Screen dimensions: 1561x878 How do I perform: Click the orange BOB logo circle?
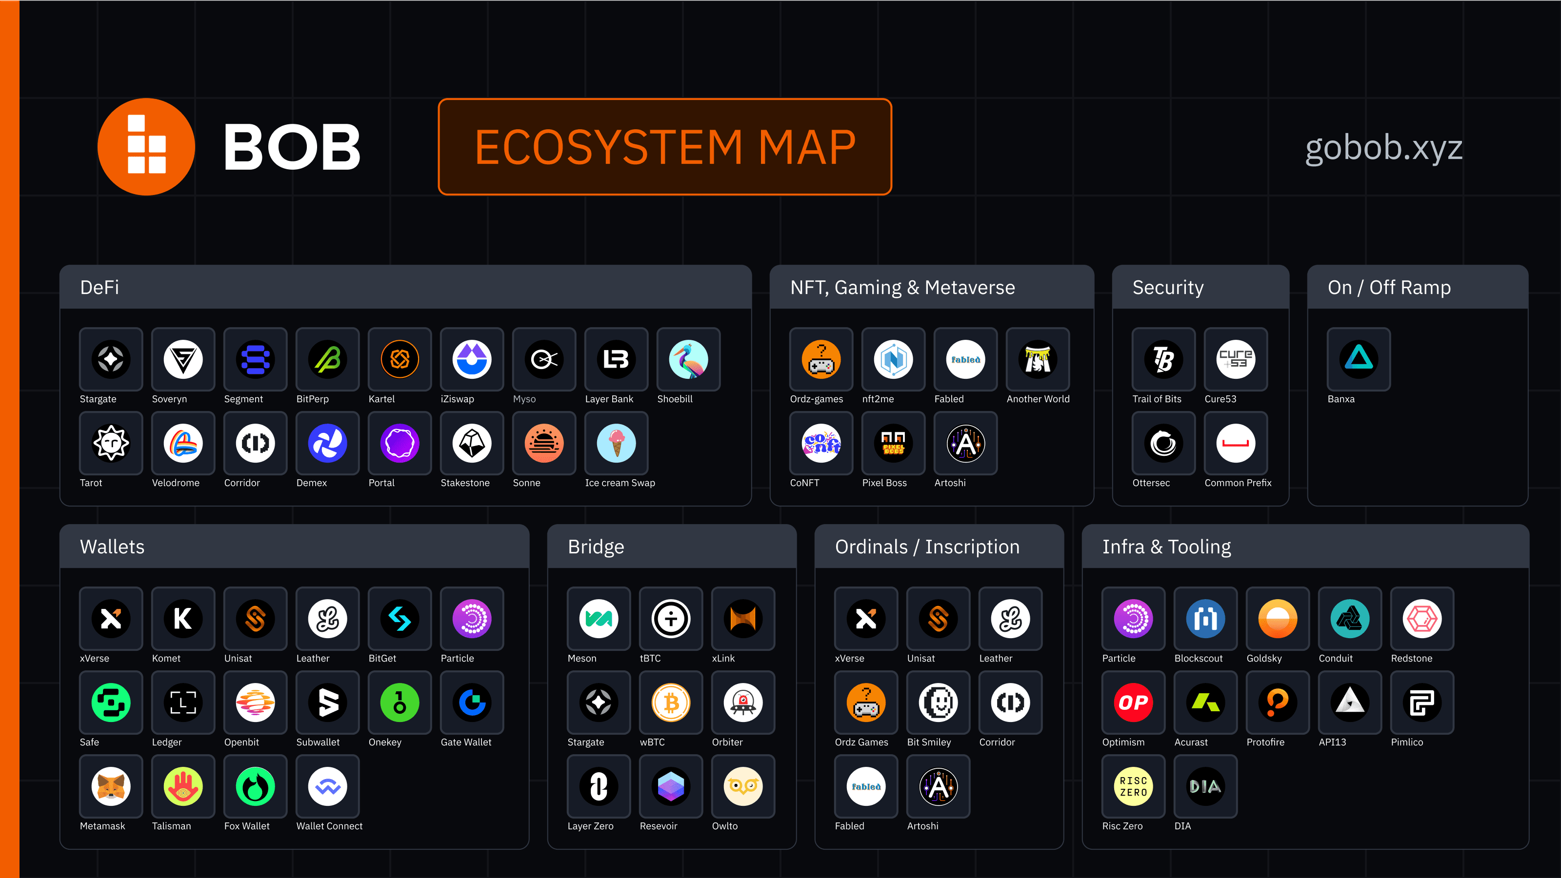[146, 147]
